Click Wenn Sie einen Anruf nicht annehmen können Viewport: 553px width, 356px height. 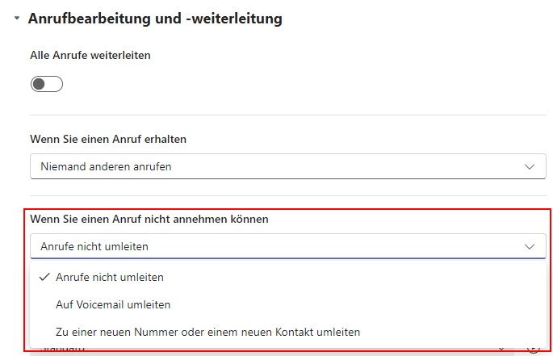(x=149, y=219)
